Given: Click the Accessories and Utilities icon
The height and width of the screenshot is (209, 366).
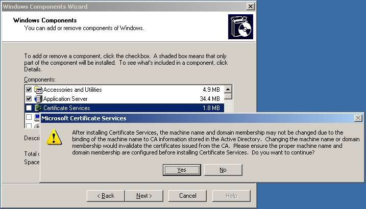Looking at the screenshot, I should pyautogui.click(x=38, y=90).
